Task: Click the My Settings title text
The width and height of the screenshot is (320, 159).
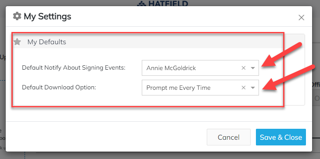Action: 47,16
